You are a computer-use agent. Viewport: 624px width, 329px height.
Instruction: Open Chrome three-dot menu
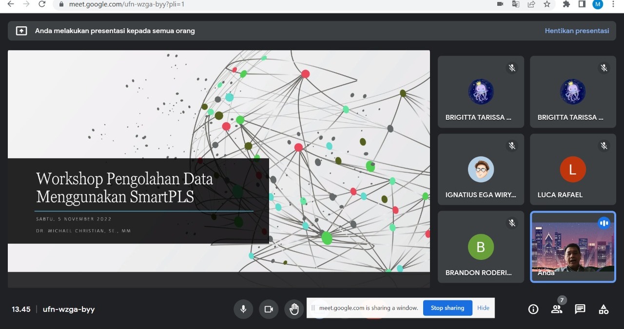click(613, 4)
